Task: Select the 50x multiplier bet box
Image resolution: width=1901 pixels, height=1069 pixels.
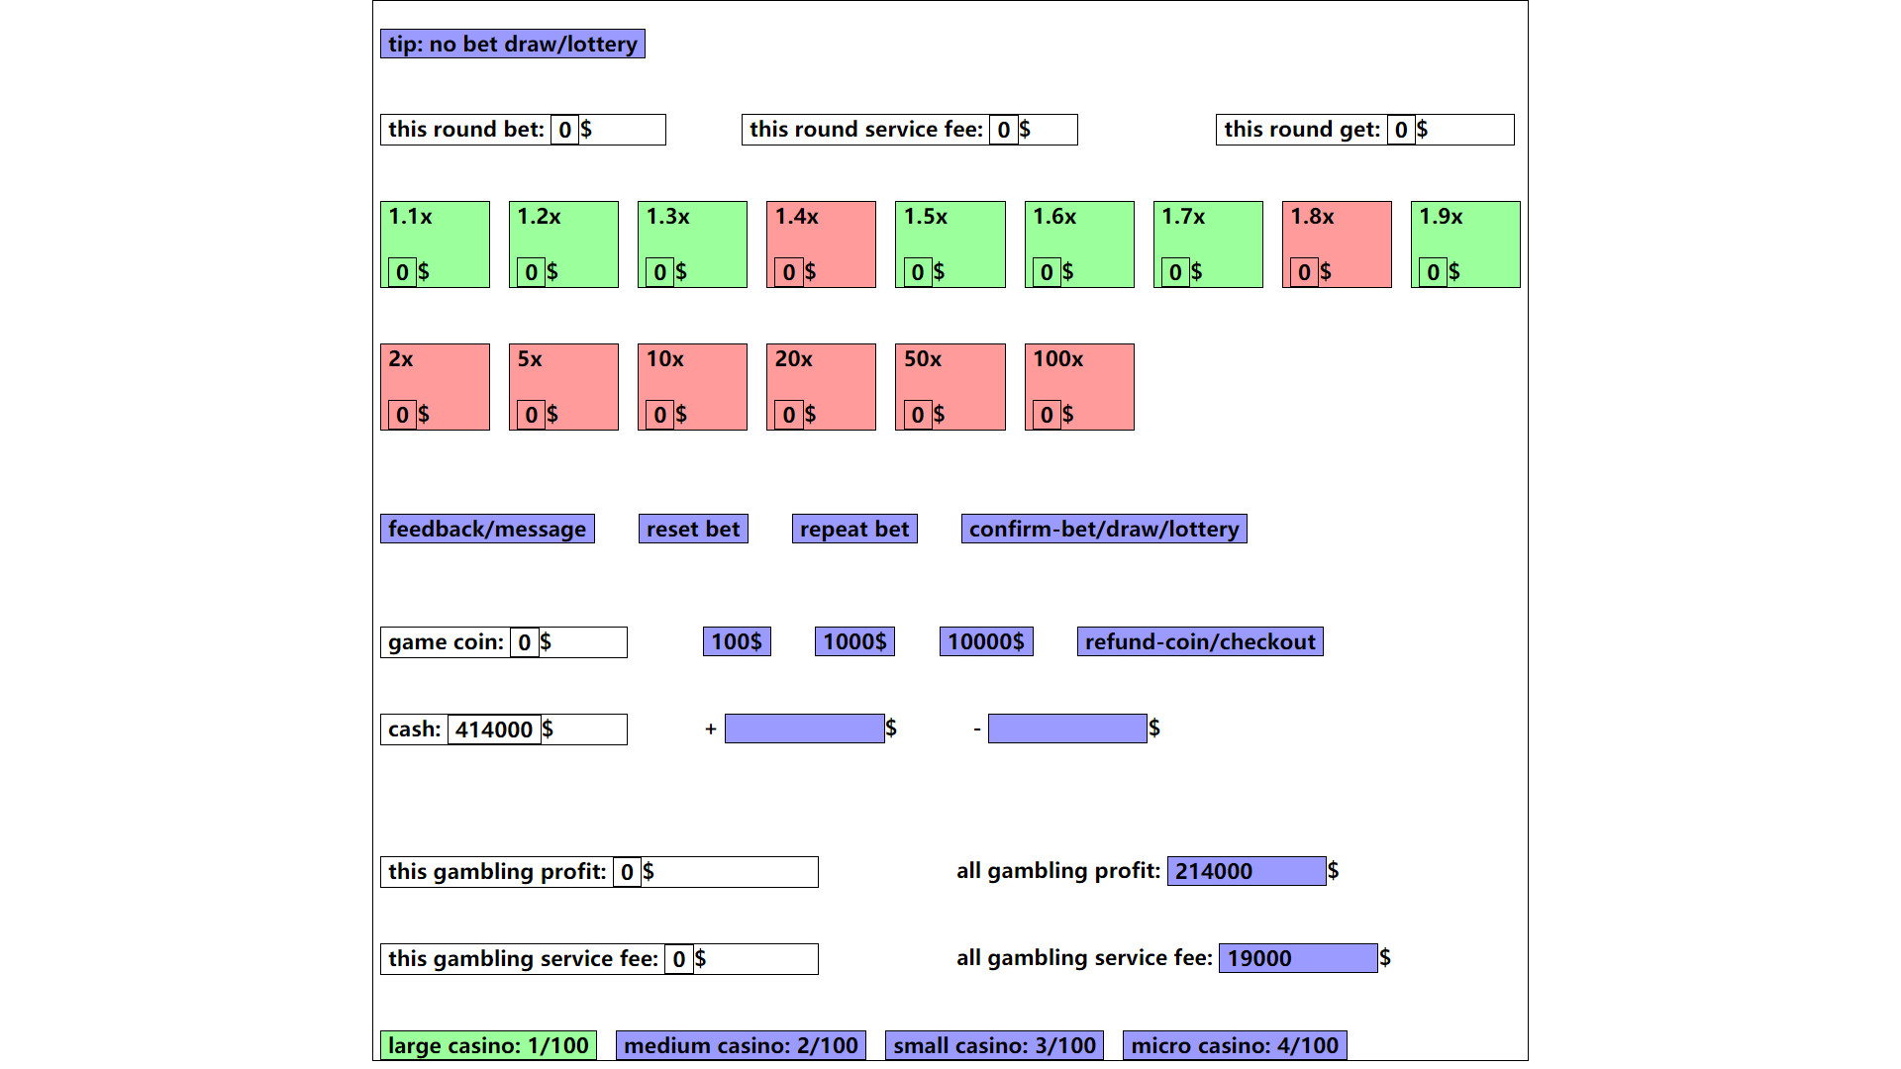Action: (950, 385)
